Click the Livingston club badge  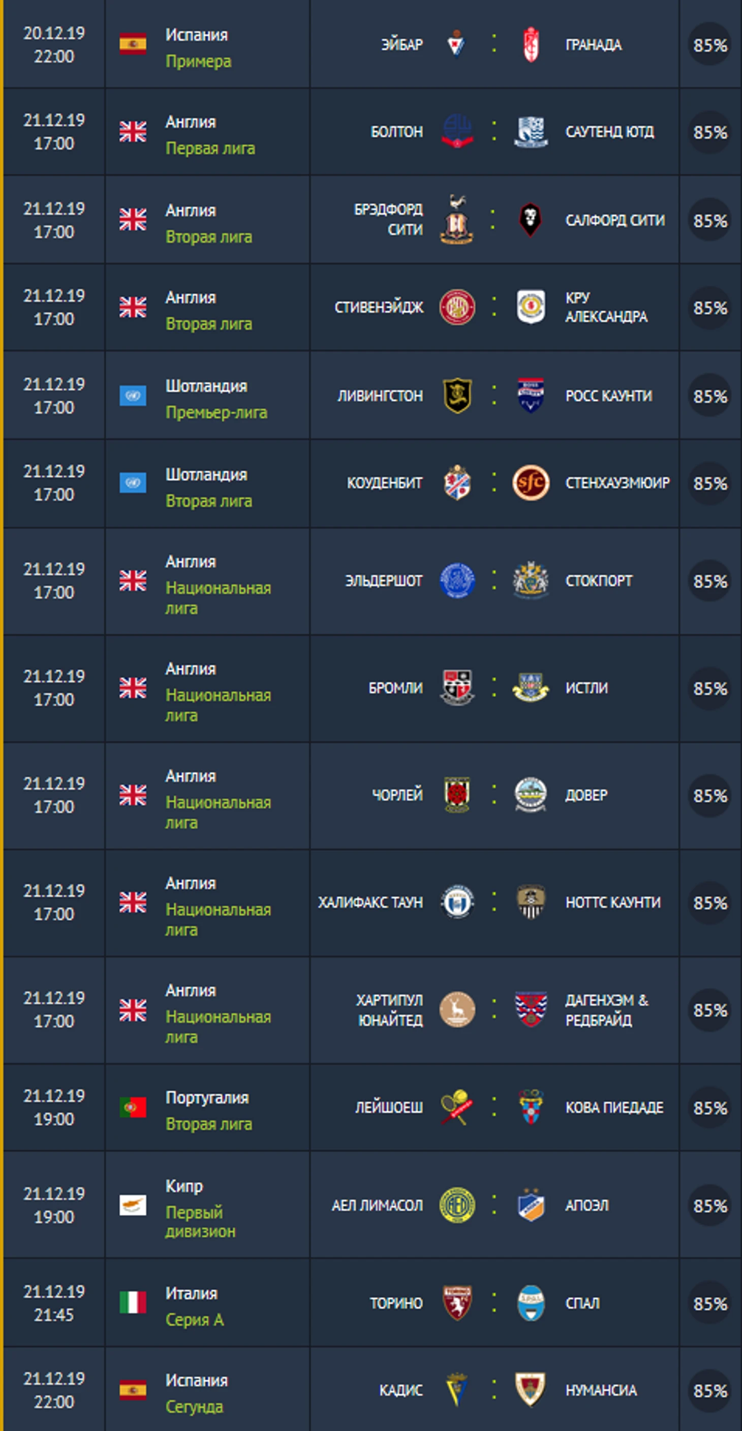click(457, 396)
